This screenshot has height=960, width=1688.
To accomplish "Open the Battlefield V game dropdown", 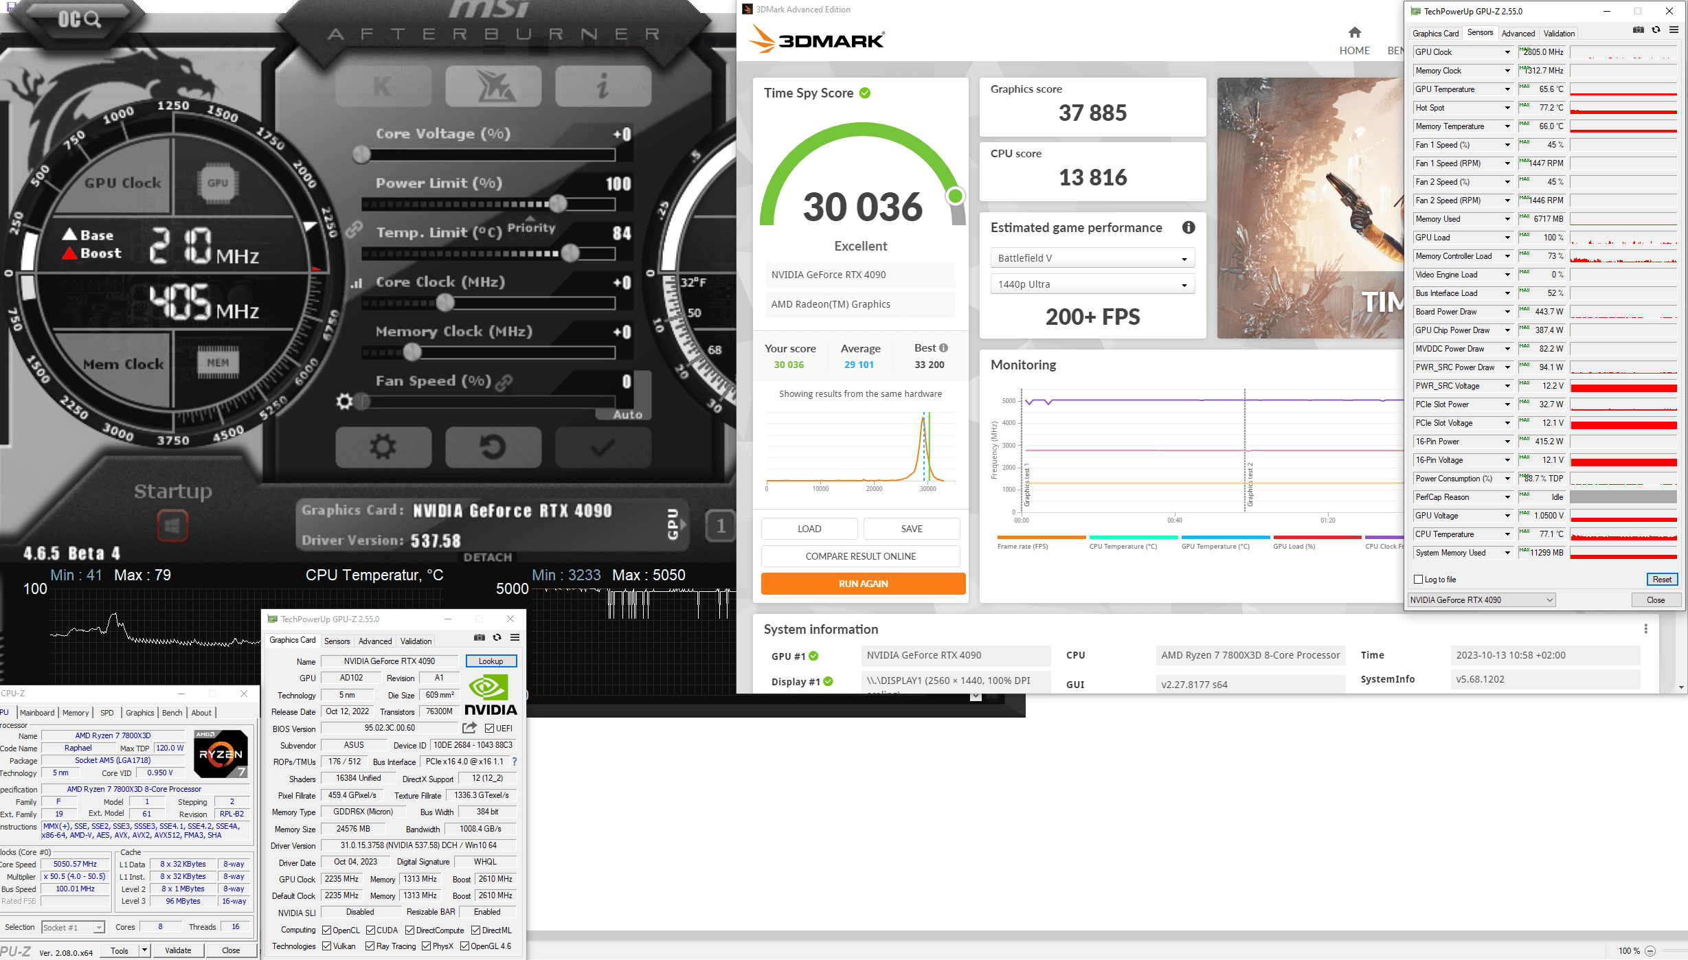I will click(1092, 258).
